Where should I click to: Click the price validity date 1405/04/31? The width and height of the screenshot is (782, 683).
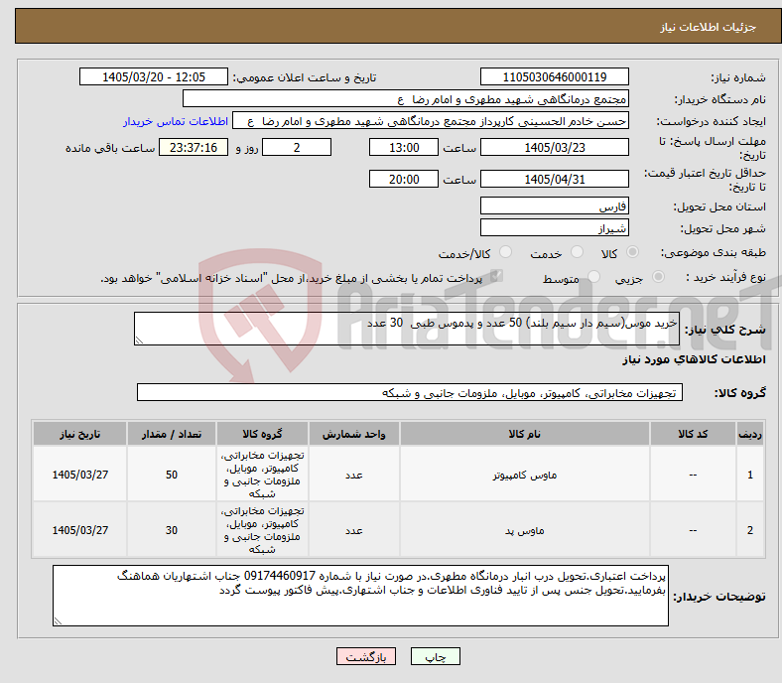(554, 179)
